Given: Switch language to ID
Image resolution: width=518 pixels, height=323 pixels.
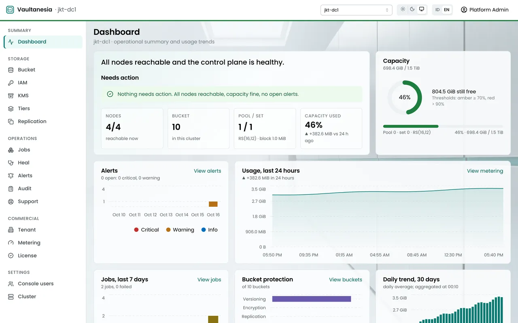Looking at the screenshot, I should coord(437,10).
